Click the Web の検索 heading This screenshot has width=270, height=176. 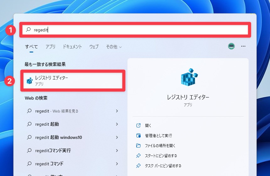[x=36, y=98]
